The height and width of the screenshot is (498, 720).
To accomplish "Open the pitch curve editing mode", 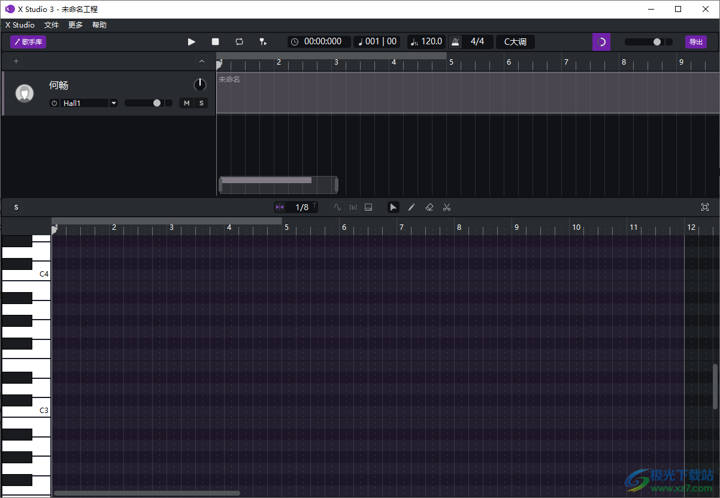I will [337, 207].
